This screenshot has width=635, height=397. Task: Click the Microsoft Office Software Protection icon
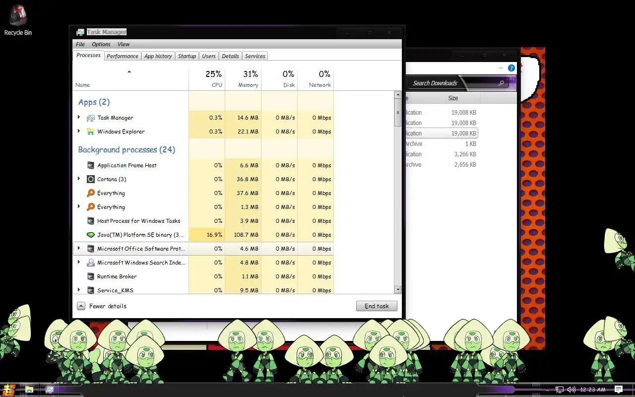point(90,249)
